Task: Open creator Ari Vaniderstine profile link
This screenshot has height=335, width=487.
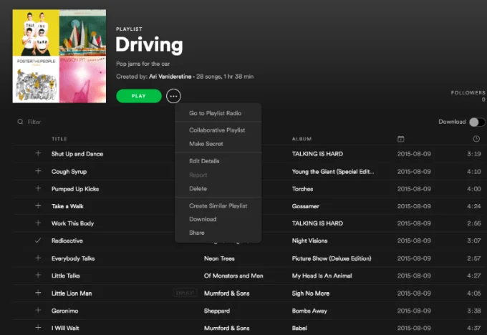Action: point(170,77)
